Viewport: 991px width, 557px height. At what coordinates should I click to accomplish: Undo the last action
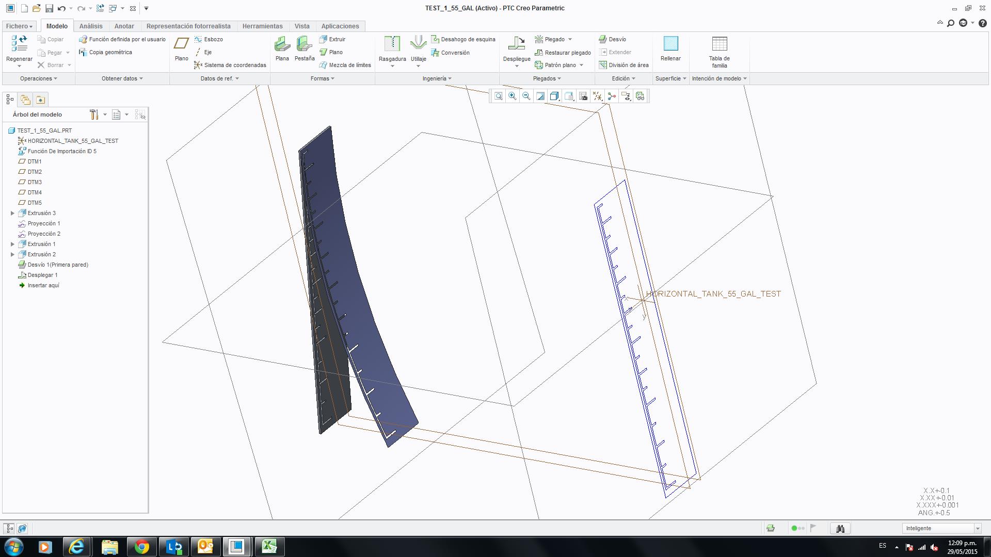point(62,8)
